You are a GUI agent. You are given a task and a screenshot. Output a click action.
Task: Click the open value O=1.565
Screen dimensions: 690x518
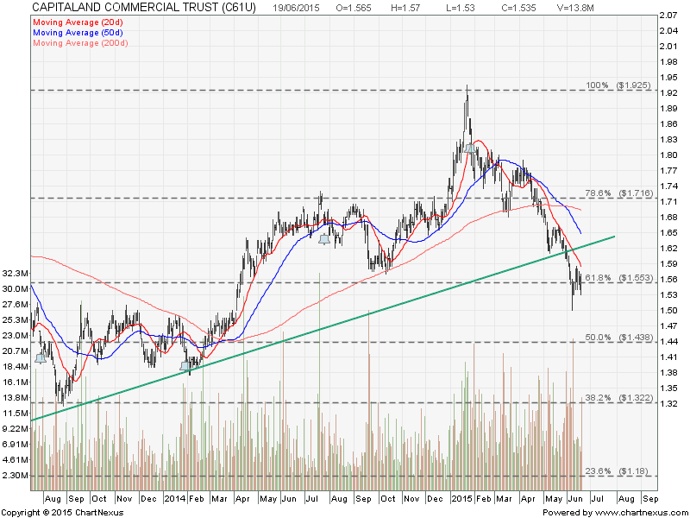(x=354, y=8)
